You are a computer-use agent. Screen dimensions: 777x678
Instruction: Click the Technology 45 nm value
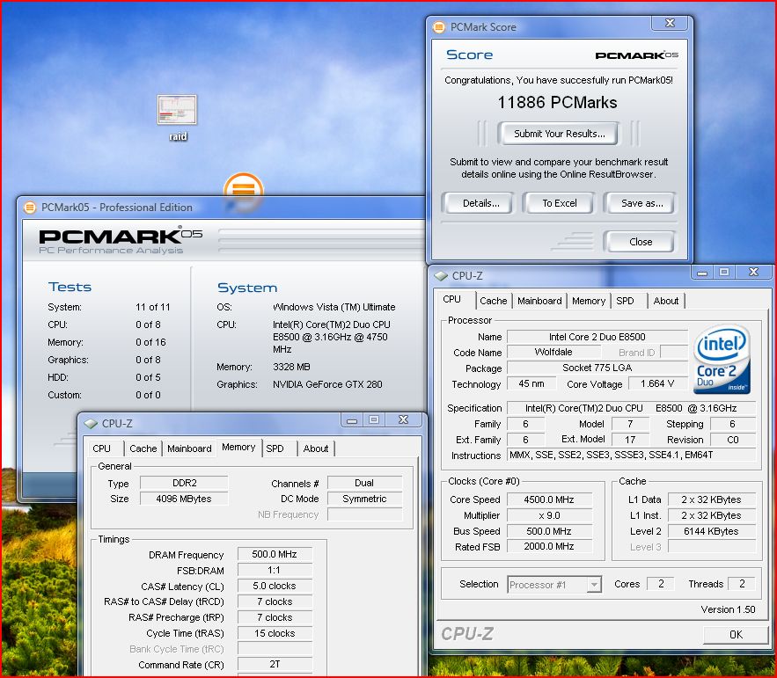coord(531,383)
